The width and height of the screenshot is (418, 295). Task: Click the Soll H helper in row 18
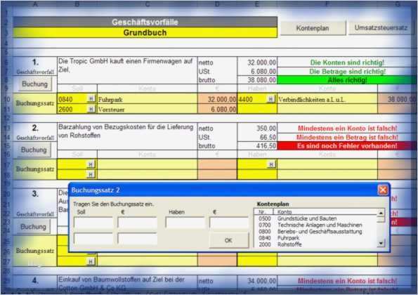click(91, 175)
